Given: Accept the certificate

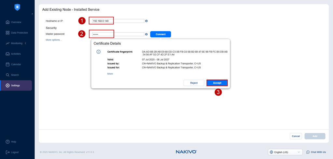Looking at the screenshot, I should coord(217,83).
